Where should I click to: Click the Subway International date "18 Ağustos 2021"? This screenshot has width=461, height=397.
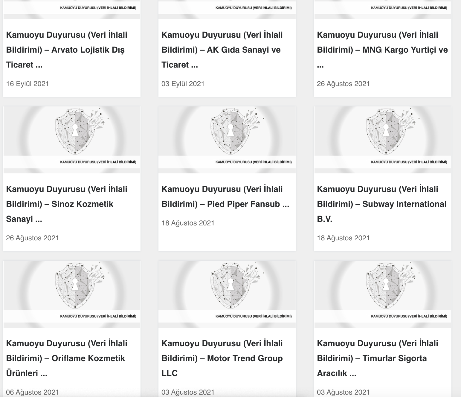tap(344, 238)
